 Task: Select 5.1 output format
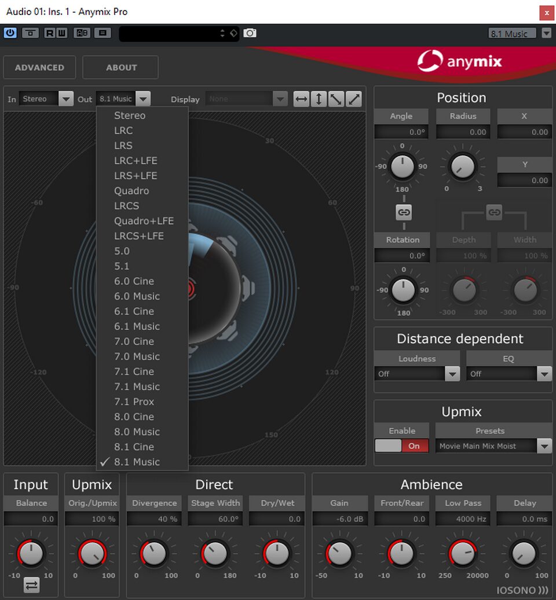(x=142, y=266)
